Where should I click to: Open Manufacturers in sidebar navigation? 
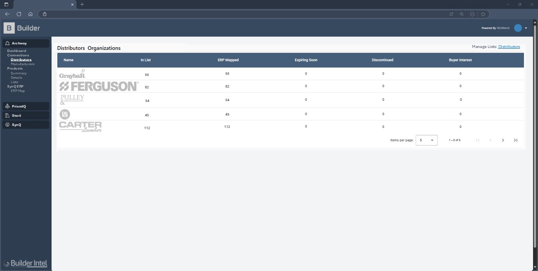coord(22,64)
